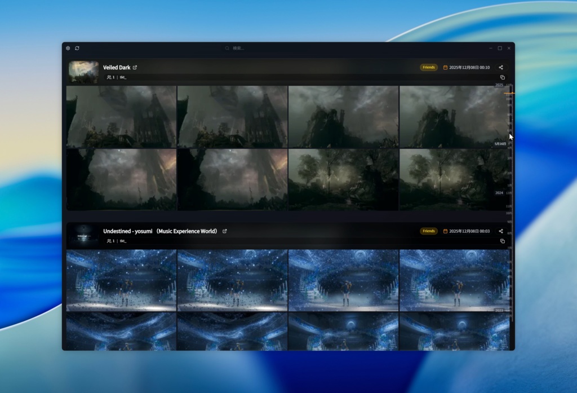Click Friends badge on Veiled Dark
577x393 pixels.
[x=429, y=68]
